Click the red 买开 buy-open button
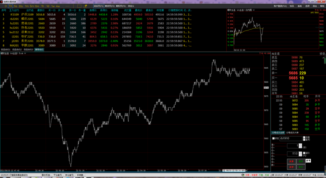The height and width of the screenshot is (178, 326). tap(291, 161)
